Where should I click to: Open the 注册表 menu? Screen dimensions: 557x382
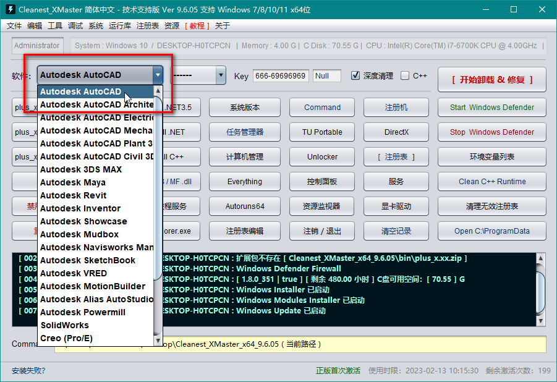[x=147, y=25]
